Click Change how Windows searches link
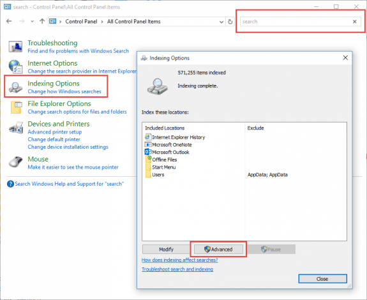Screen dimensions: 367x300 (x=64, y=91)
